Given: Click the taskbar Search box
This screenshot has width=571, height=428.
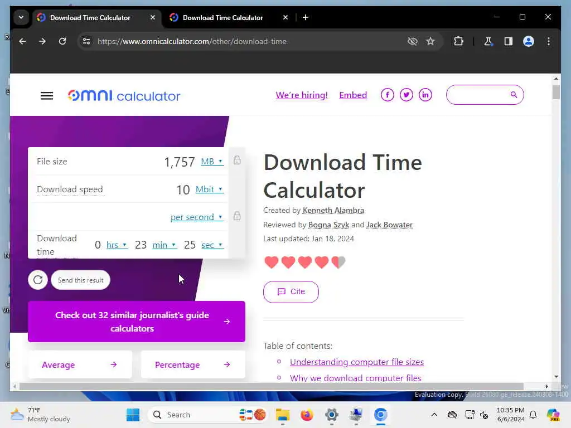Looking at the screenshot, I should (x=207, y=415).
